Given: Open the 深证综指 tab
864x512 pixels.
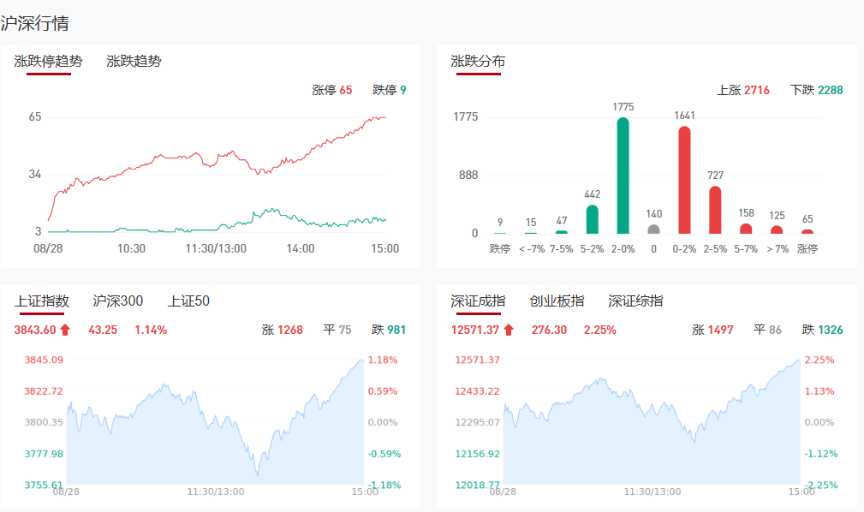Looking at the screenshot, I should pyautogui.click(x=635, y=301).
